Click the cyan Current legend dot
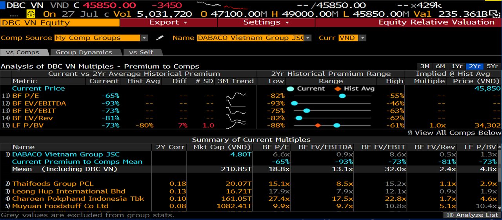Viewport: 502px width, 220px height. coord(290,89)
